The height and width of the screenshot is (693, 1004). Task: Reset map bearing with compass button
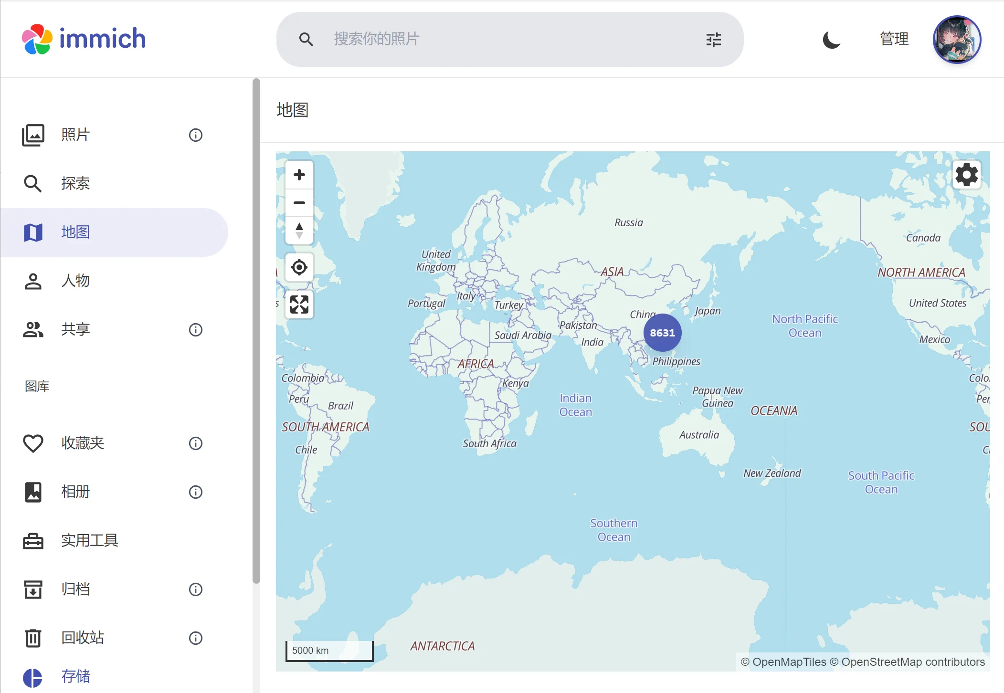pyautogui.click(x=299, y=231)
